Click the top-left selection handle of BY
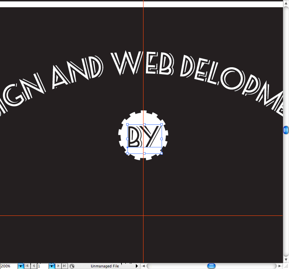The image size is (289, 269). coord(127,124)
